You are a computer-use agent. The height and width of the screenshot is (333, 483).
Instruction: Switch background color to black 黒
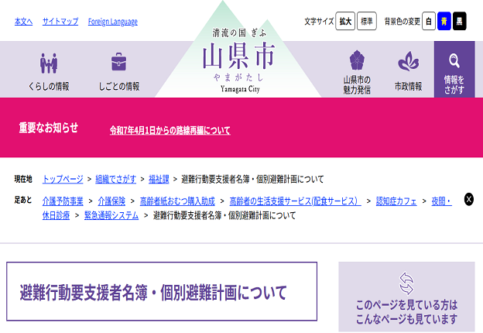[460, 22]
